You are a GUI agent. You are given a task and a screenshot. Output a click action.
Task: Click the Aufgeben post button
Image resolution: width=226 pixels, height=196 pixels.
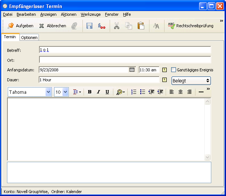(x=21, y=26)
